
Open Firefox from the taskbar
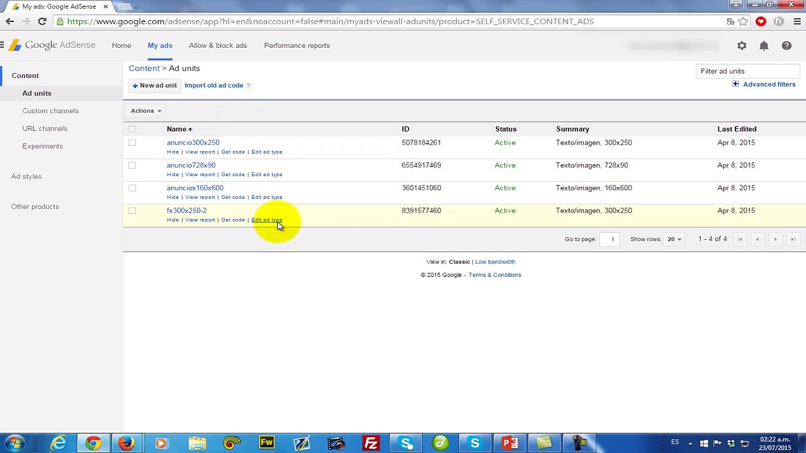click(x=127, y=444)
